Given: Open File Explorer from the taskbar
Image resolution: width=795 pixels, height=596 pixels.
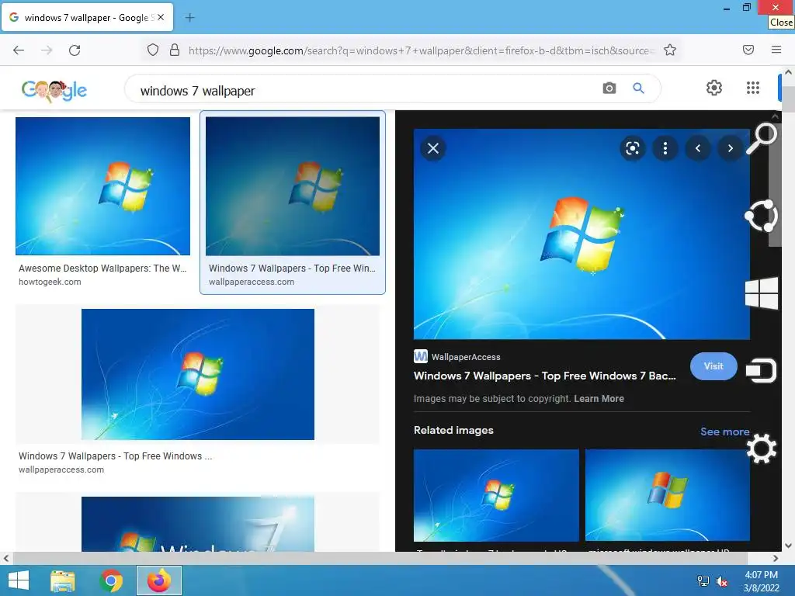Looking at the screenshot, I should point(63,580).
